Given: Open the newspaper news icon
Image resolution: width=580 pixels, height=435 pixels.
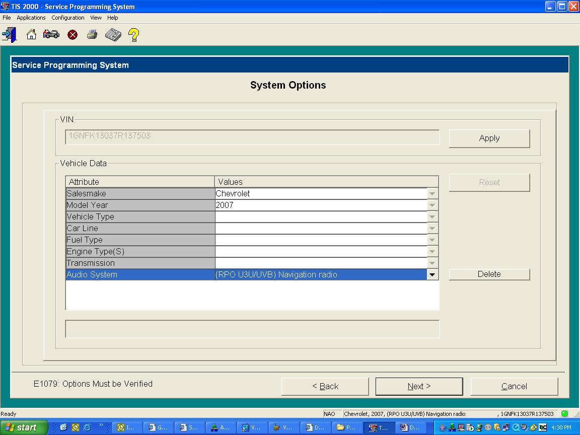Looking at the screenshot, I should (x=113, y=35).
